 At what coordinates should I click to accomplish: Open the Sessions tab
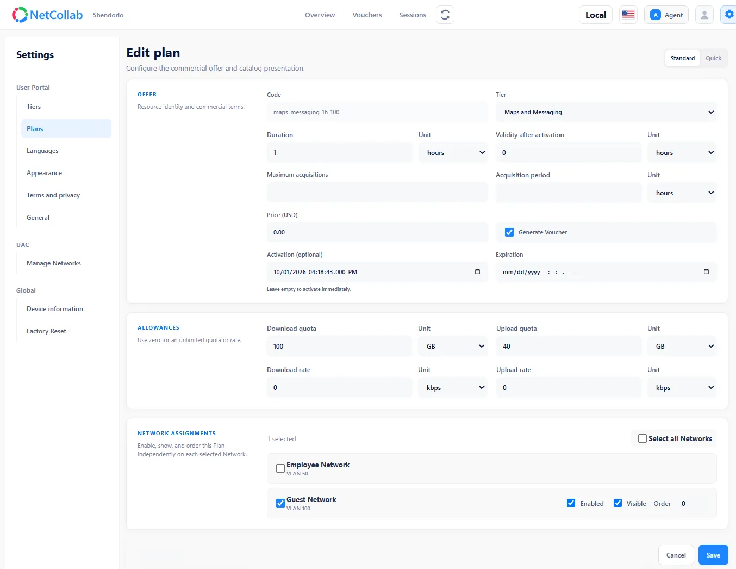[x=413, y=15]
